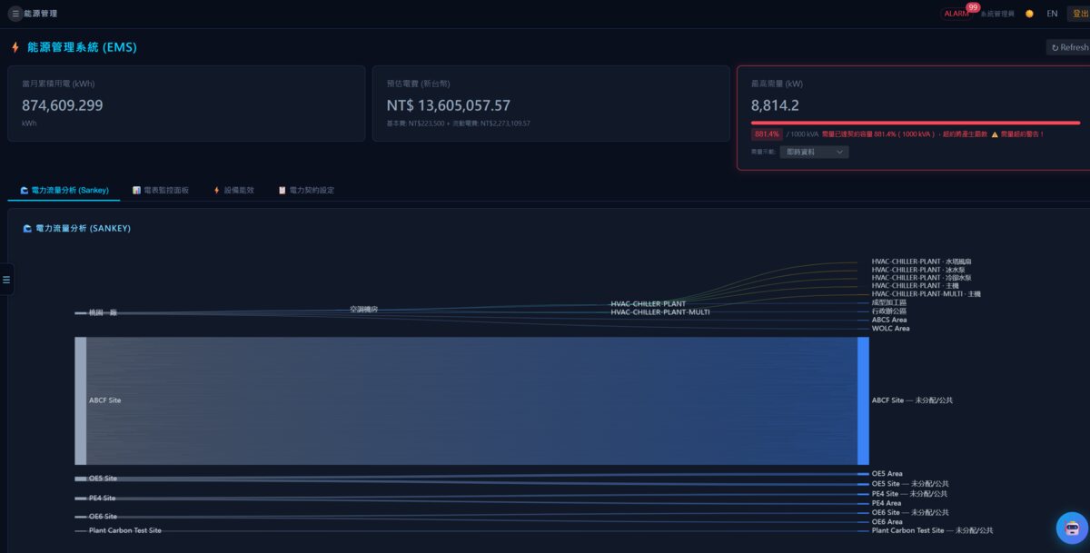Viewport: 1090px width, 553px height.
Task: Click the 881.4% contract usage badge
Action: coord(767,134)
